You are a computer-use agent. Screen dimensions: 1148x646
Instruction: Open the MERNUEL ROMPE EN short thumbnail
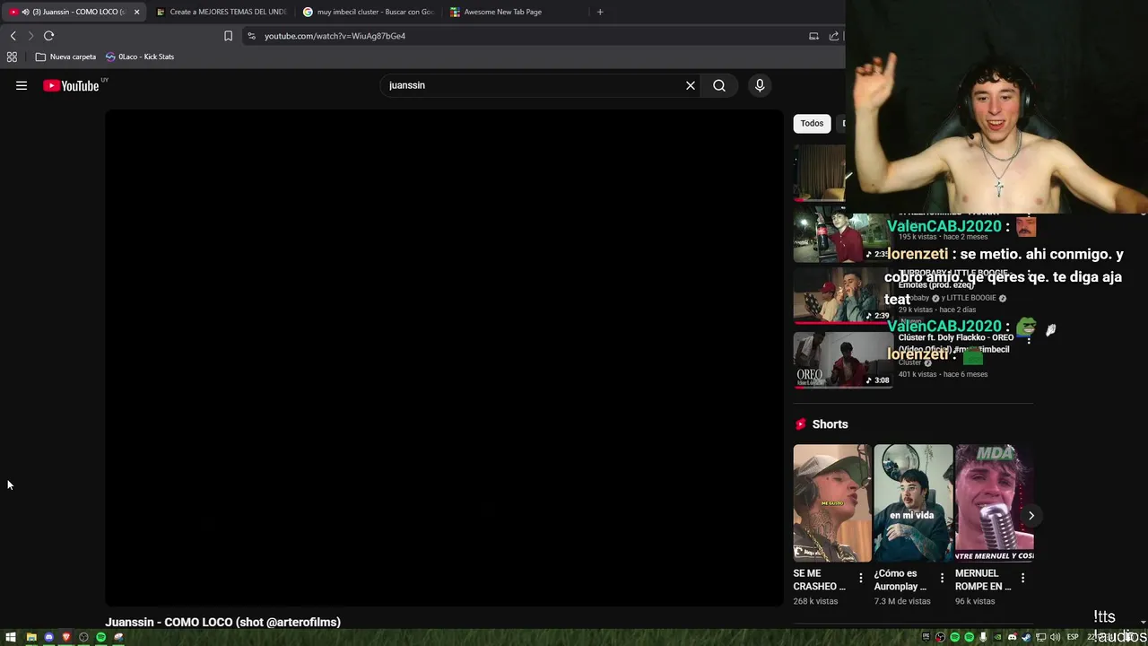pos(994,502)
